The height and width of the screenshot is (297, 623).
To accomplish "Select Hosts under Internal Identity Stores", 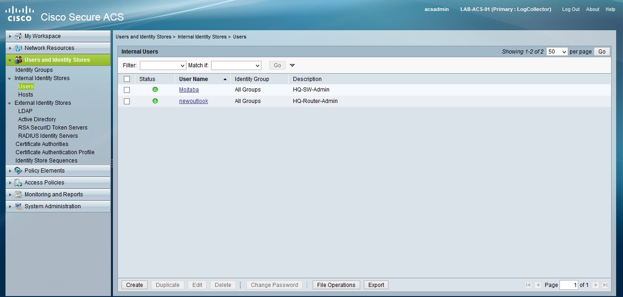I will (x=26, y=95).
